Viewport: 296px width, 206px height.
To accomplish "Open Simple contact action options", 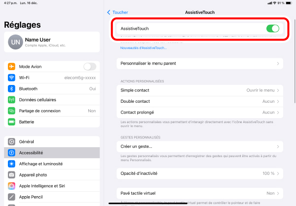I will (200, 90).
